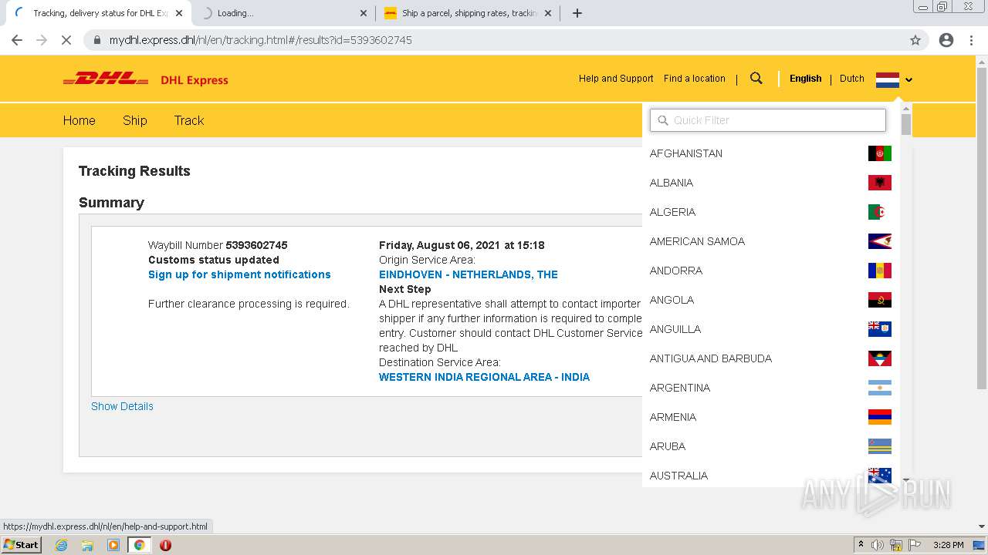Select the Albania flag icon

880,183
